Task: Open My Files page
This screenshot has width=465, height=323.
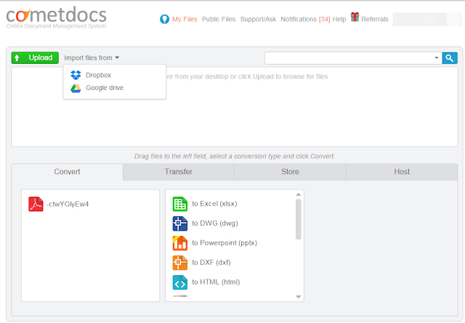Action: pos(185,20)
